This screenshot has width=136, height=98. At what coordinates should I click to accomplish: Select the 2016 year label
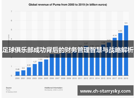click(109, 78)
